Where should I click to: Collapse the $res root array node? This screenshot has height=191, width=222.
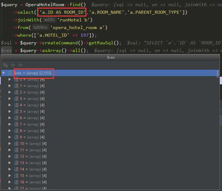click(x=4, y=73)
